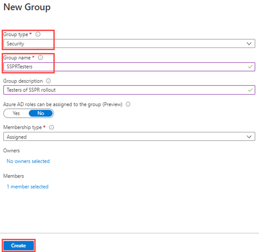259x252 pixels.
Task: Click the info icon next to Group type
Action: pos(38,34)
